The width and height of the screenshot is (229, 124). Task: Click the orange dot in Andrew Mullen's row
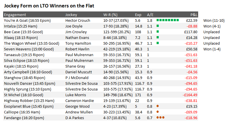tap(158, 112)
